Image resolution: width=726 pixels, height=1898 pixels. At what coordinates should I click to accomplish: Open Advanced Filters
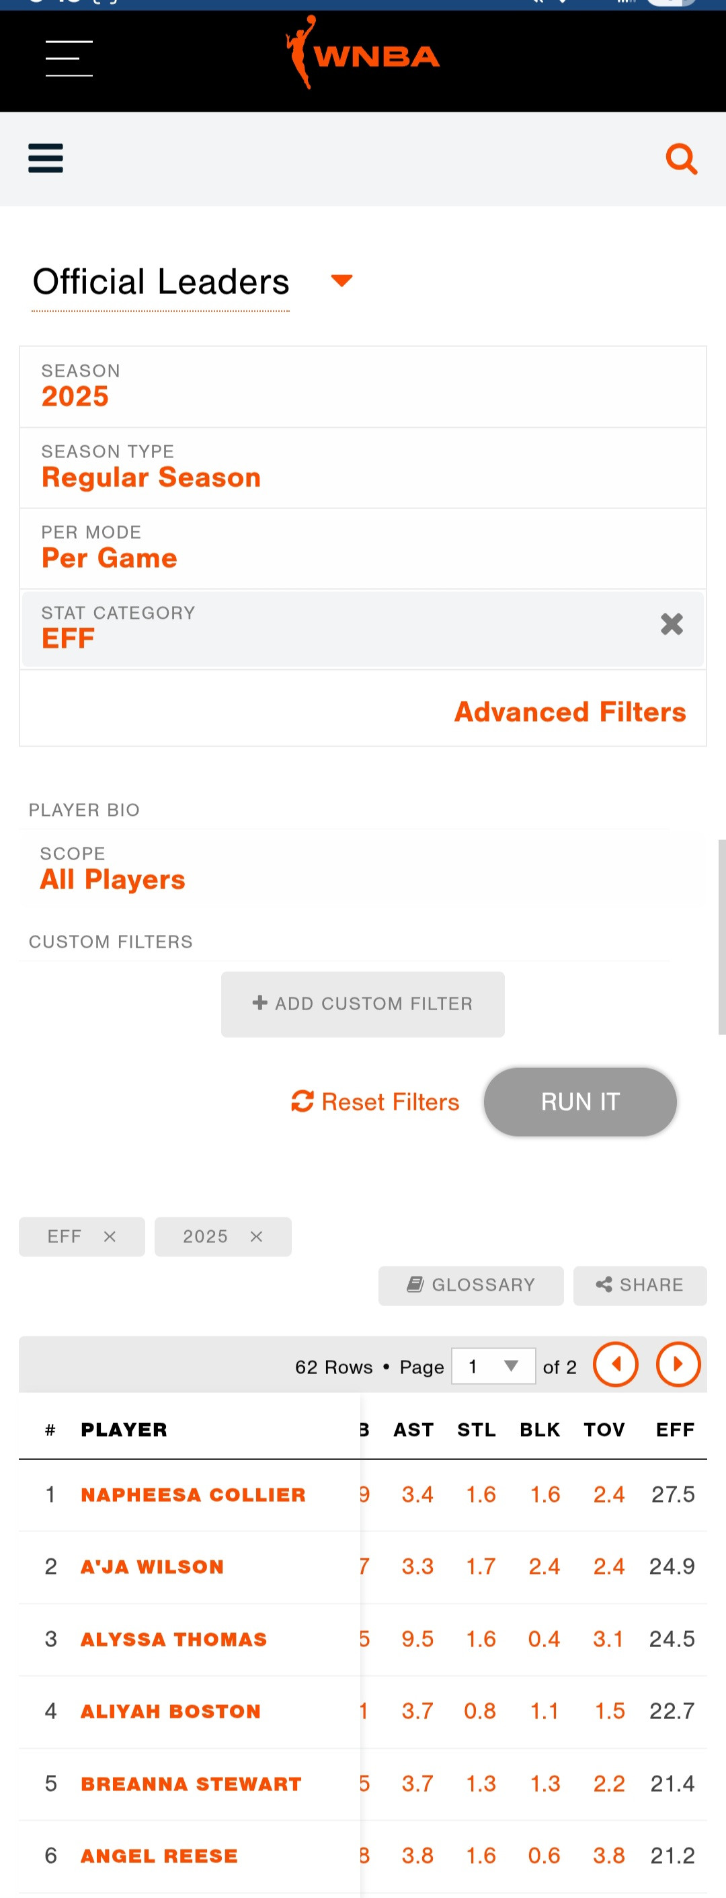pos(570,712)
